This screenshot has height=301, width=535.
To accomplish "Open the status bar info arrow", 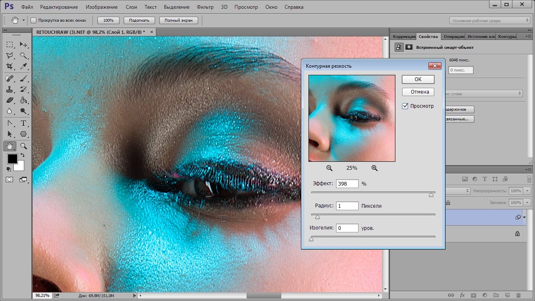I will point(134,296).
